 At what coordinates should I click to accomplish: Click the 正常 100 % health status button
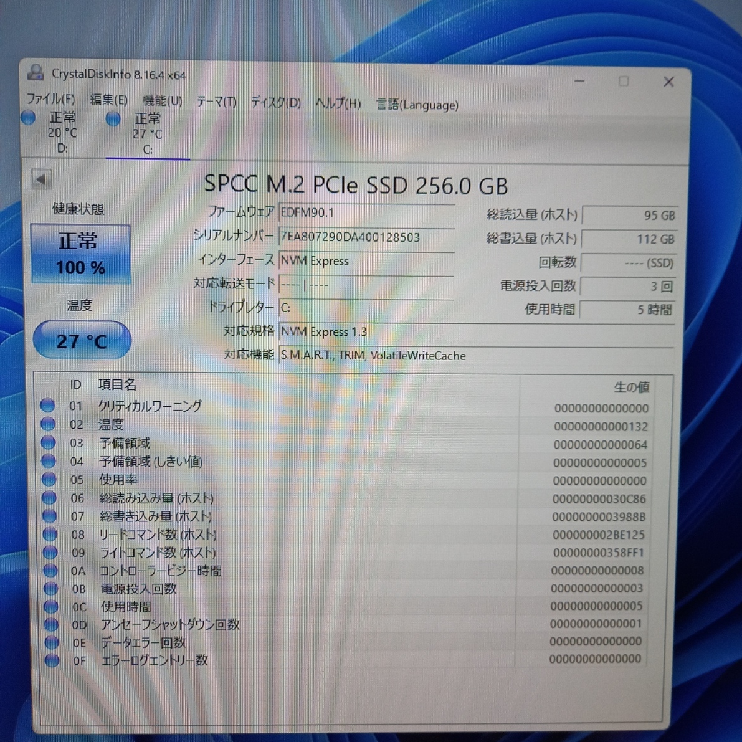coord(80,254)
